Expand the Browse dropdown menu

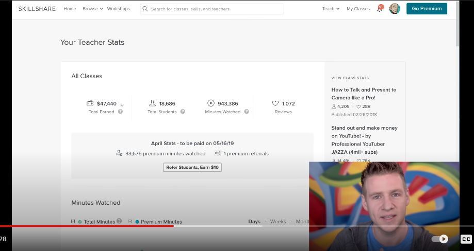point(93,9)
